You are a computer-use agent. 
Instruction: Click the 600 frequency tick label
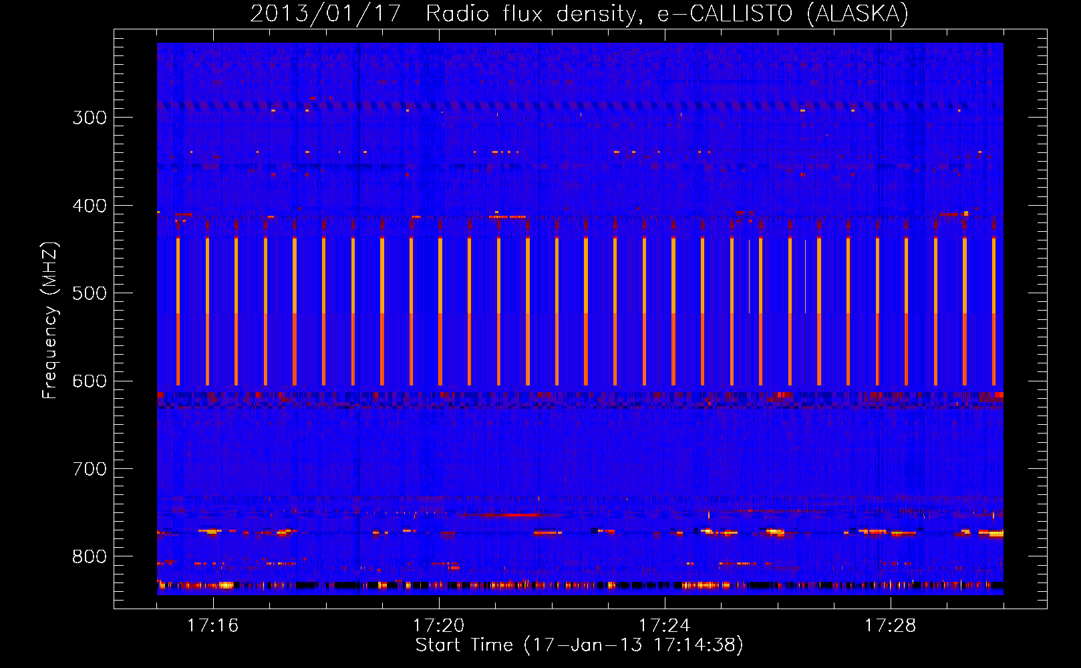[90, 381]
